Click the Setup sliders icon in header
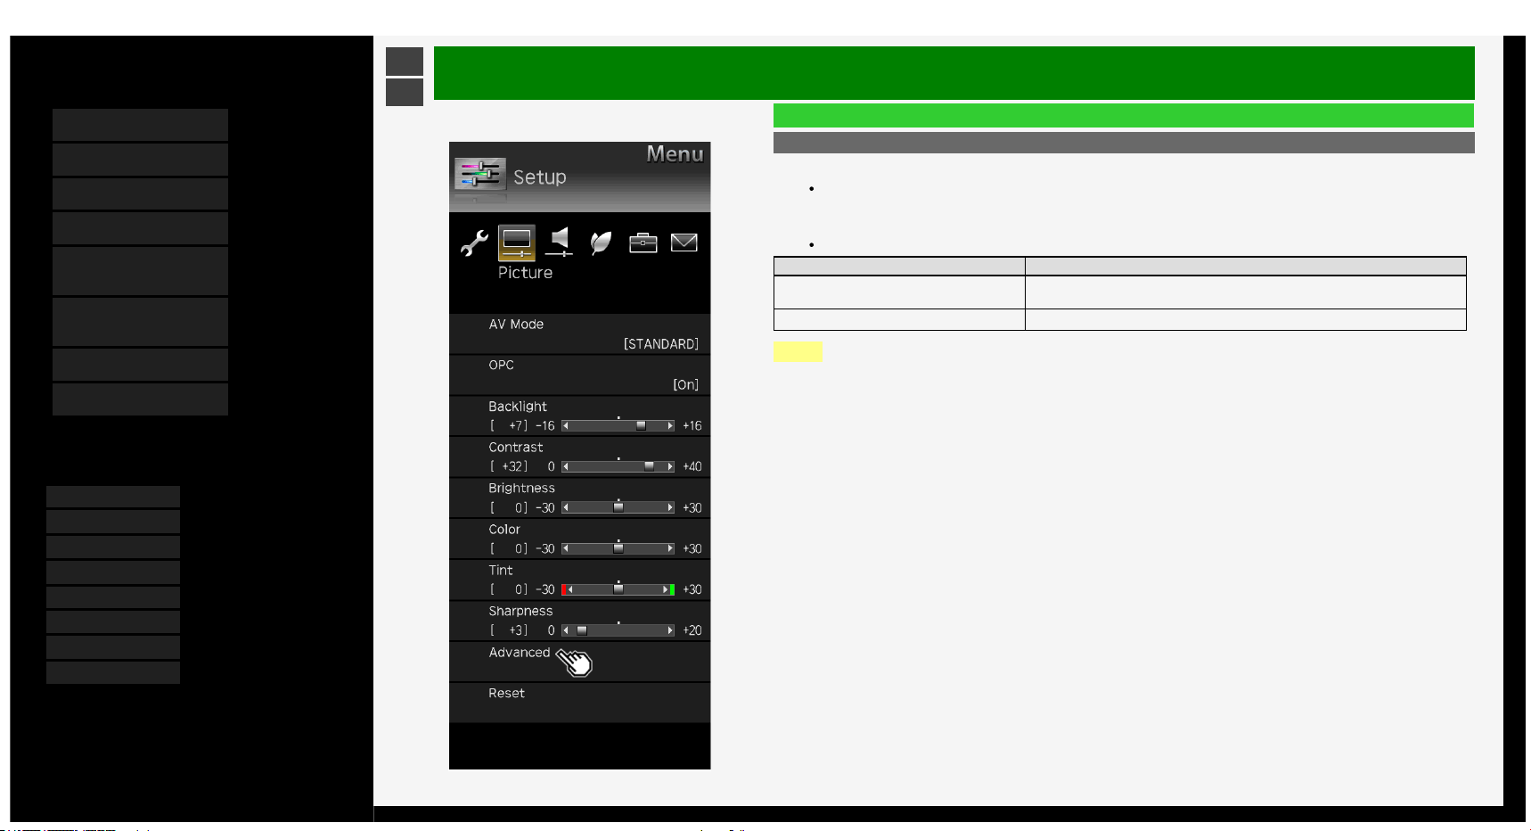The width and height of the screenshot is (1531, 831). pos(480,174)
